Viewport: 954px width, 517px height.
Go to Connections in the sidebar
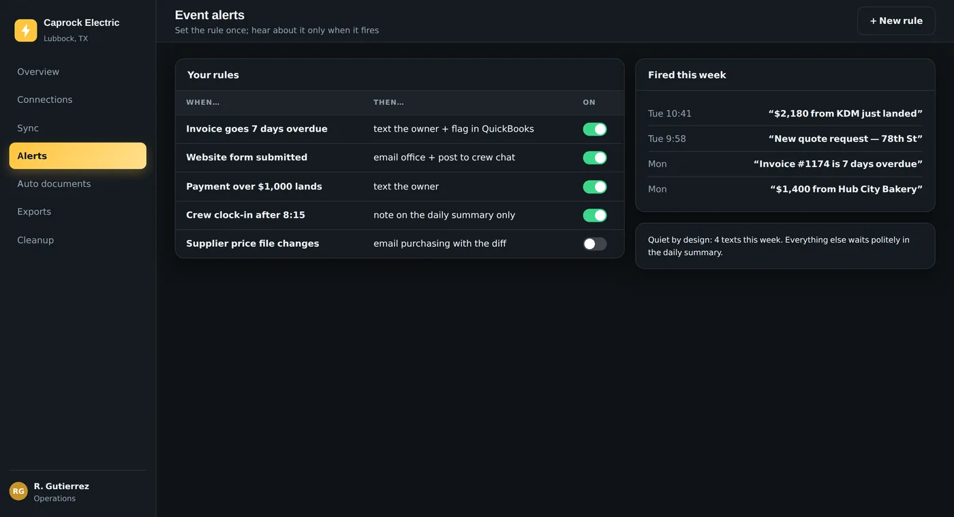[x=78, y=100]
